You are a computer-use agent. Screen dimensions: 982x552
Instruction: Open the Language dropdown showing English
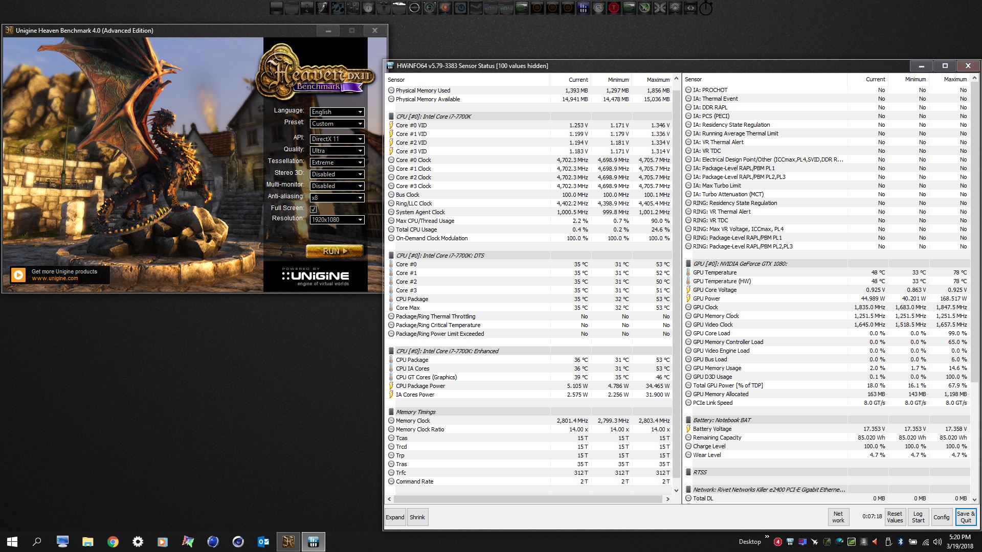click(x=337, y=112)
